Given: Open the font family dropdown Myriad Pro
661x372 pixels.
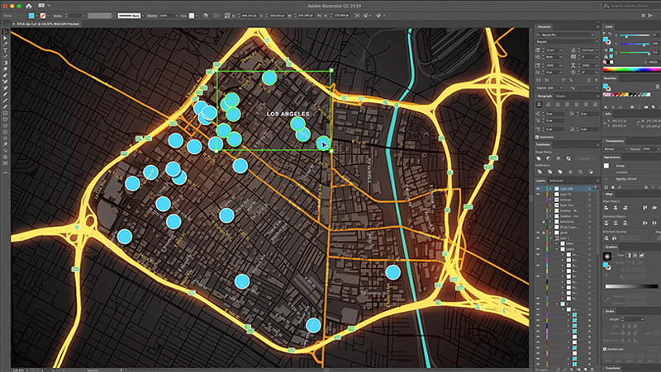Looking at the screenshot, I should point(566,35).
